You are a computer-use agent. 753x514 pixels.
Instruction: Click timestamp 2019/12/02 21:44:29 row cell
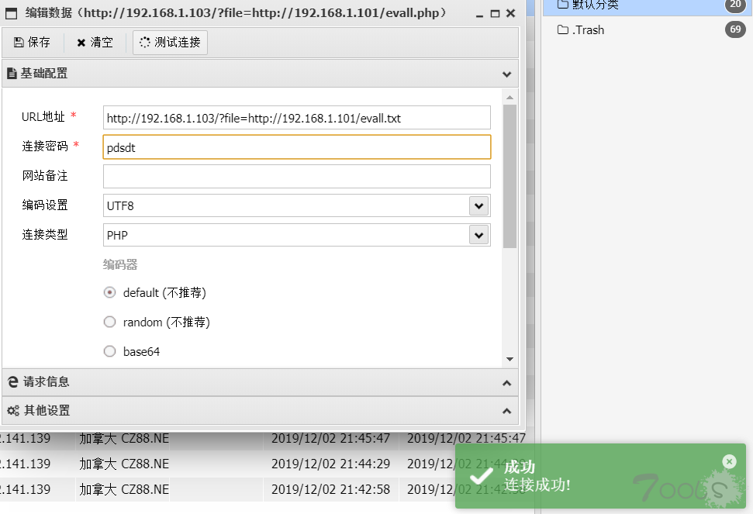(330, 464)
